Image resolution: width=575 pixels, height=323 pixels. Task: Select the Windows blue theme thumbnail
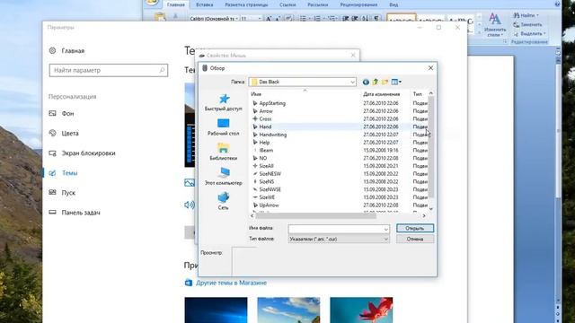click(x=216, y=310)
